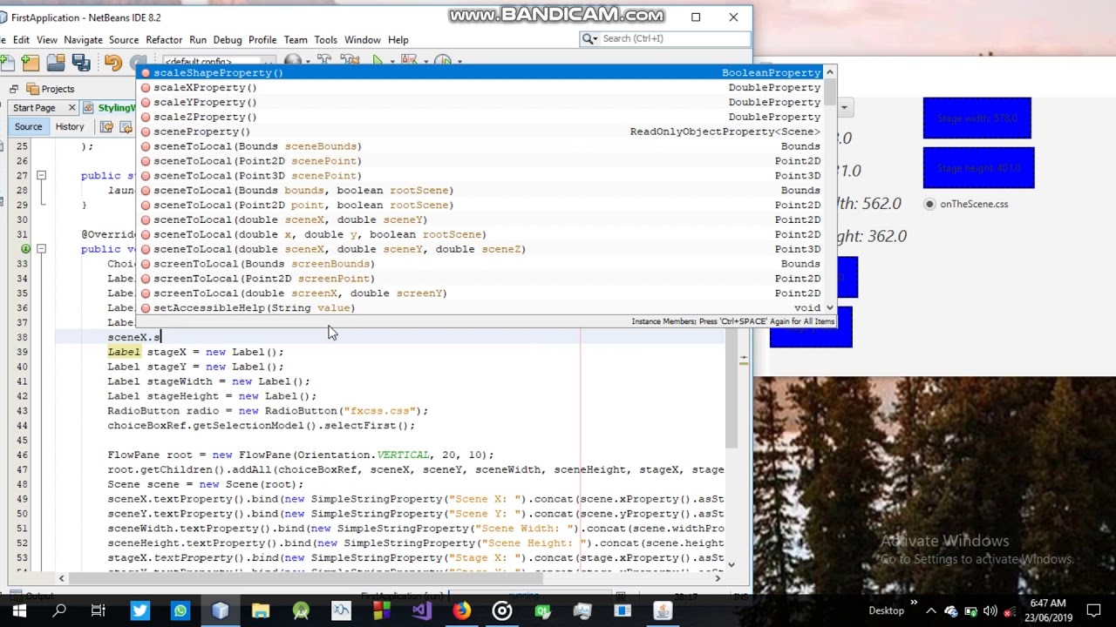Open the Help menu
1116x627 pixels.
[x=398, y=40]
